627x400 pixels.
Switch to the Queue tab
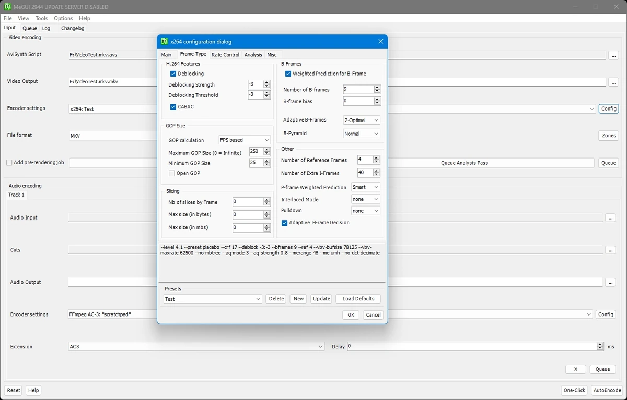[x=30, y=28]
